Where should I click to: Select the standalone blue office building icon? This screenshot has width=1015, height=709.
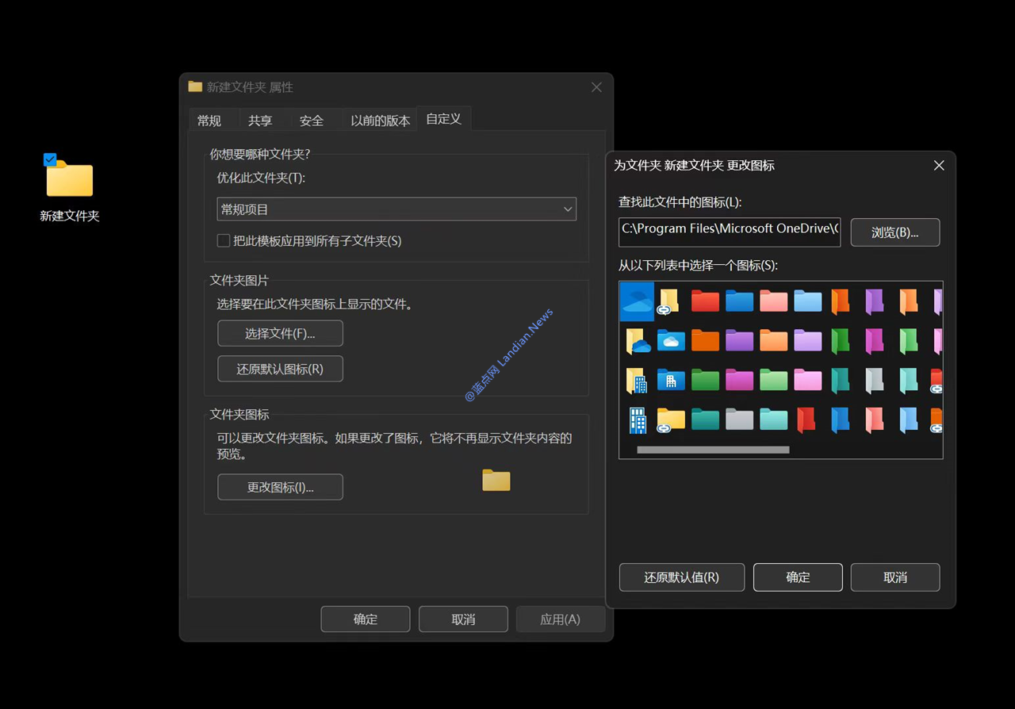click(x=638, y=420)
